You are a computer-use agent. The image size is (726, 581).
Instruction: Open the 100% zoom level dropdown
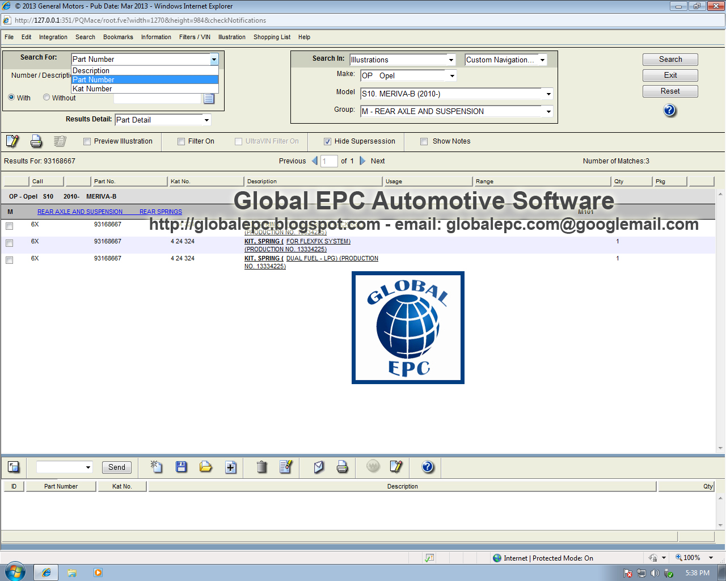pos(711,558)
